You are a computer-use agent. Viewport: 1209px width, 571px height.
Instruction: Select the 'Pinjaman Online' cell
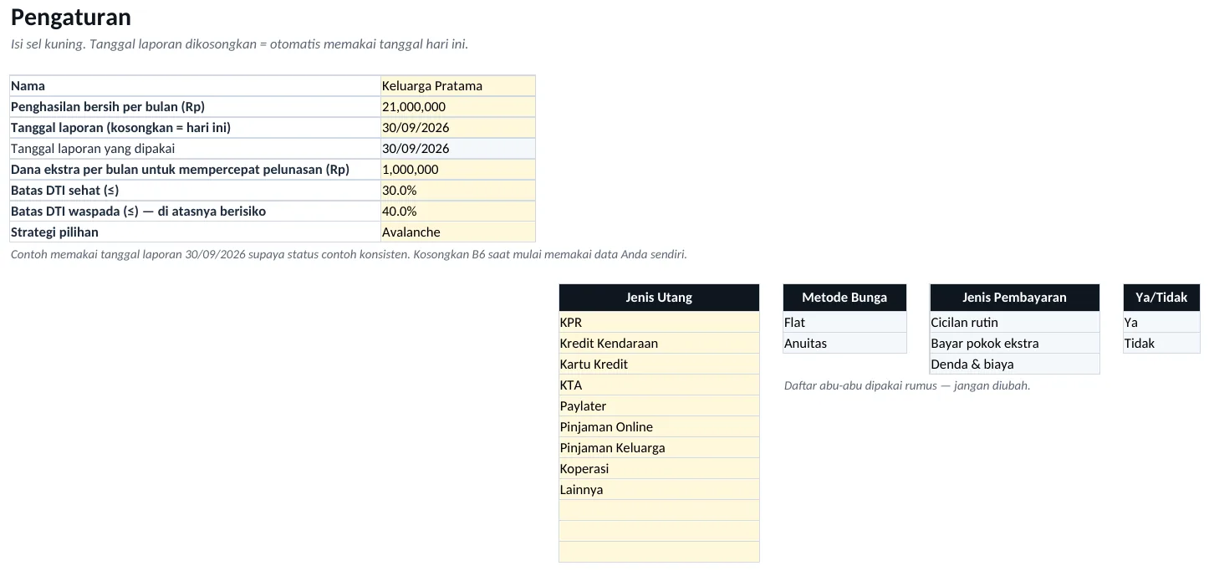(659, 427)
